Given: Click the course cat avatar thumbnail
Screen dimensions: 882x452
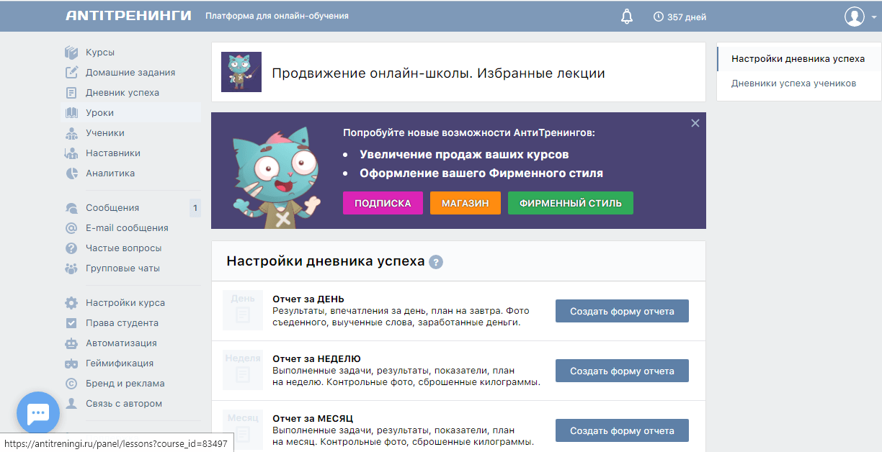Looking at the screenshot, I should click(x=241, y=72).
